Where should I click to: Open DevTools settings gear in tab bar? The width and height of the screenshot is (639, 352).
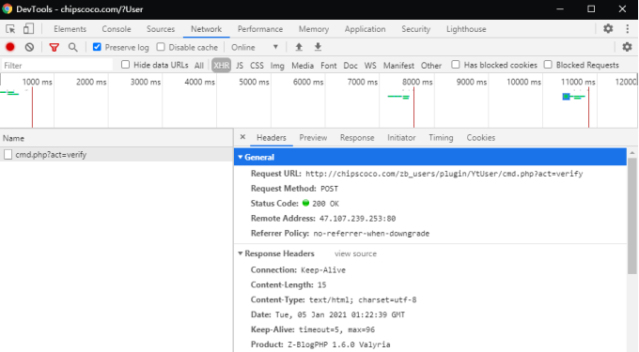click(608, 28)
